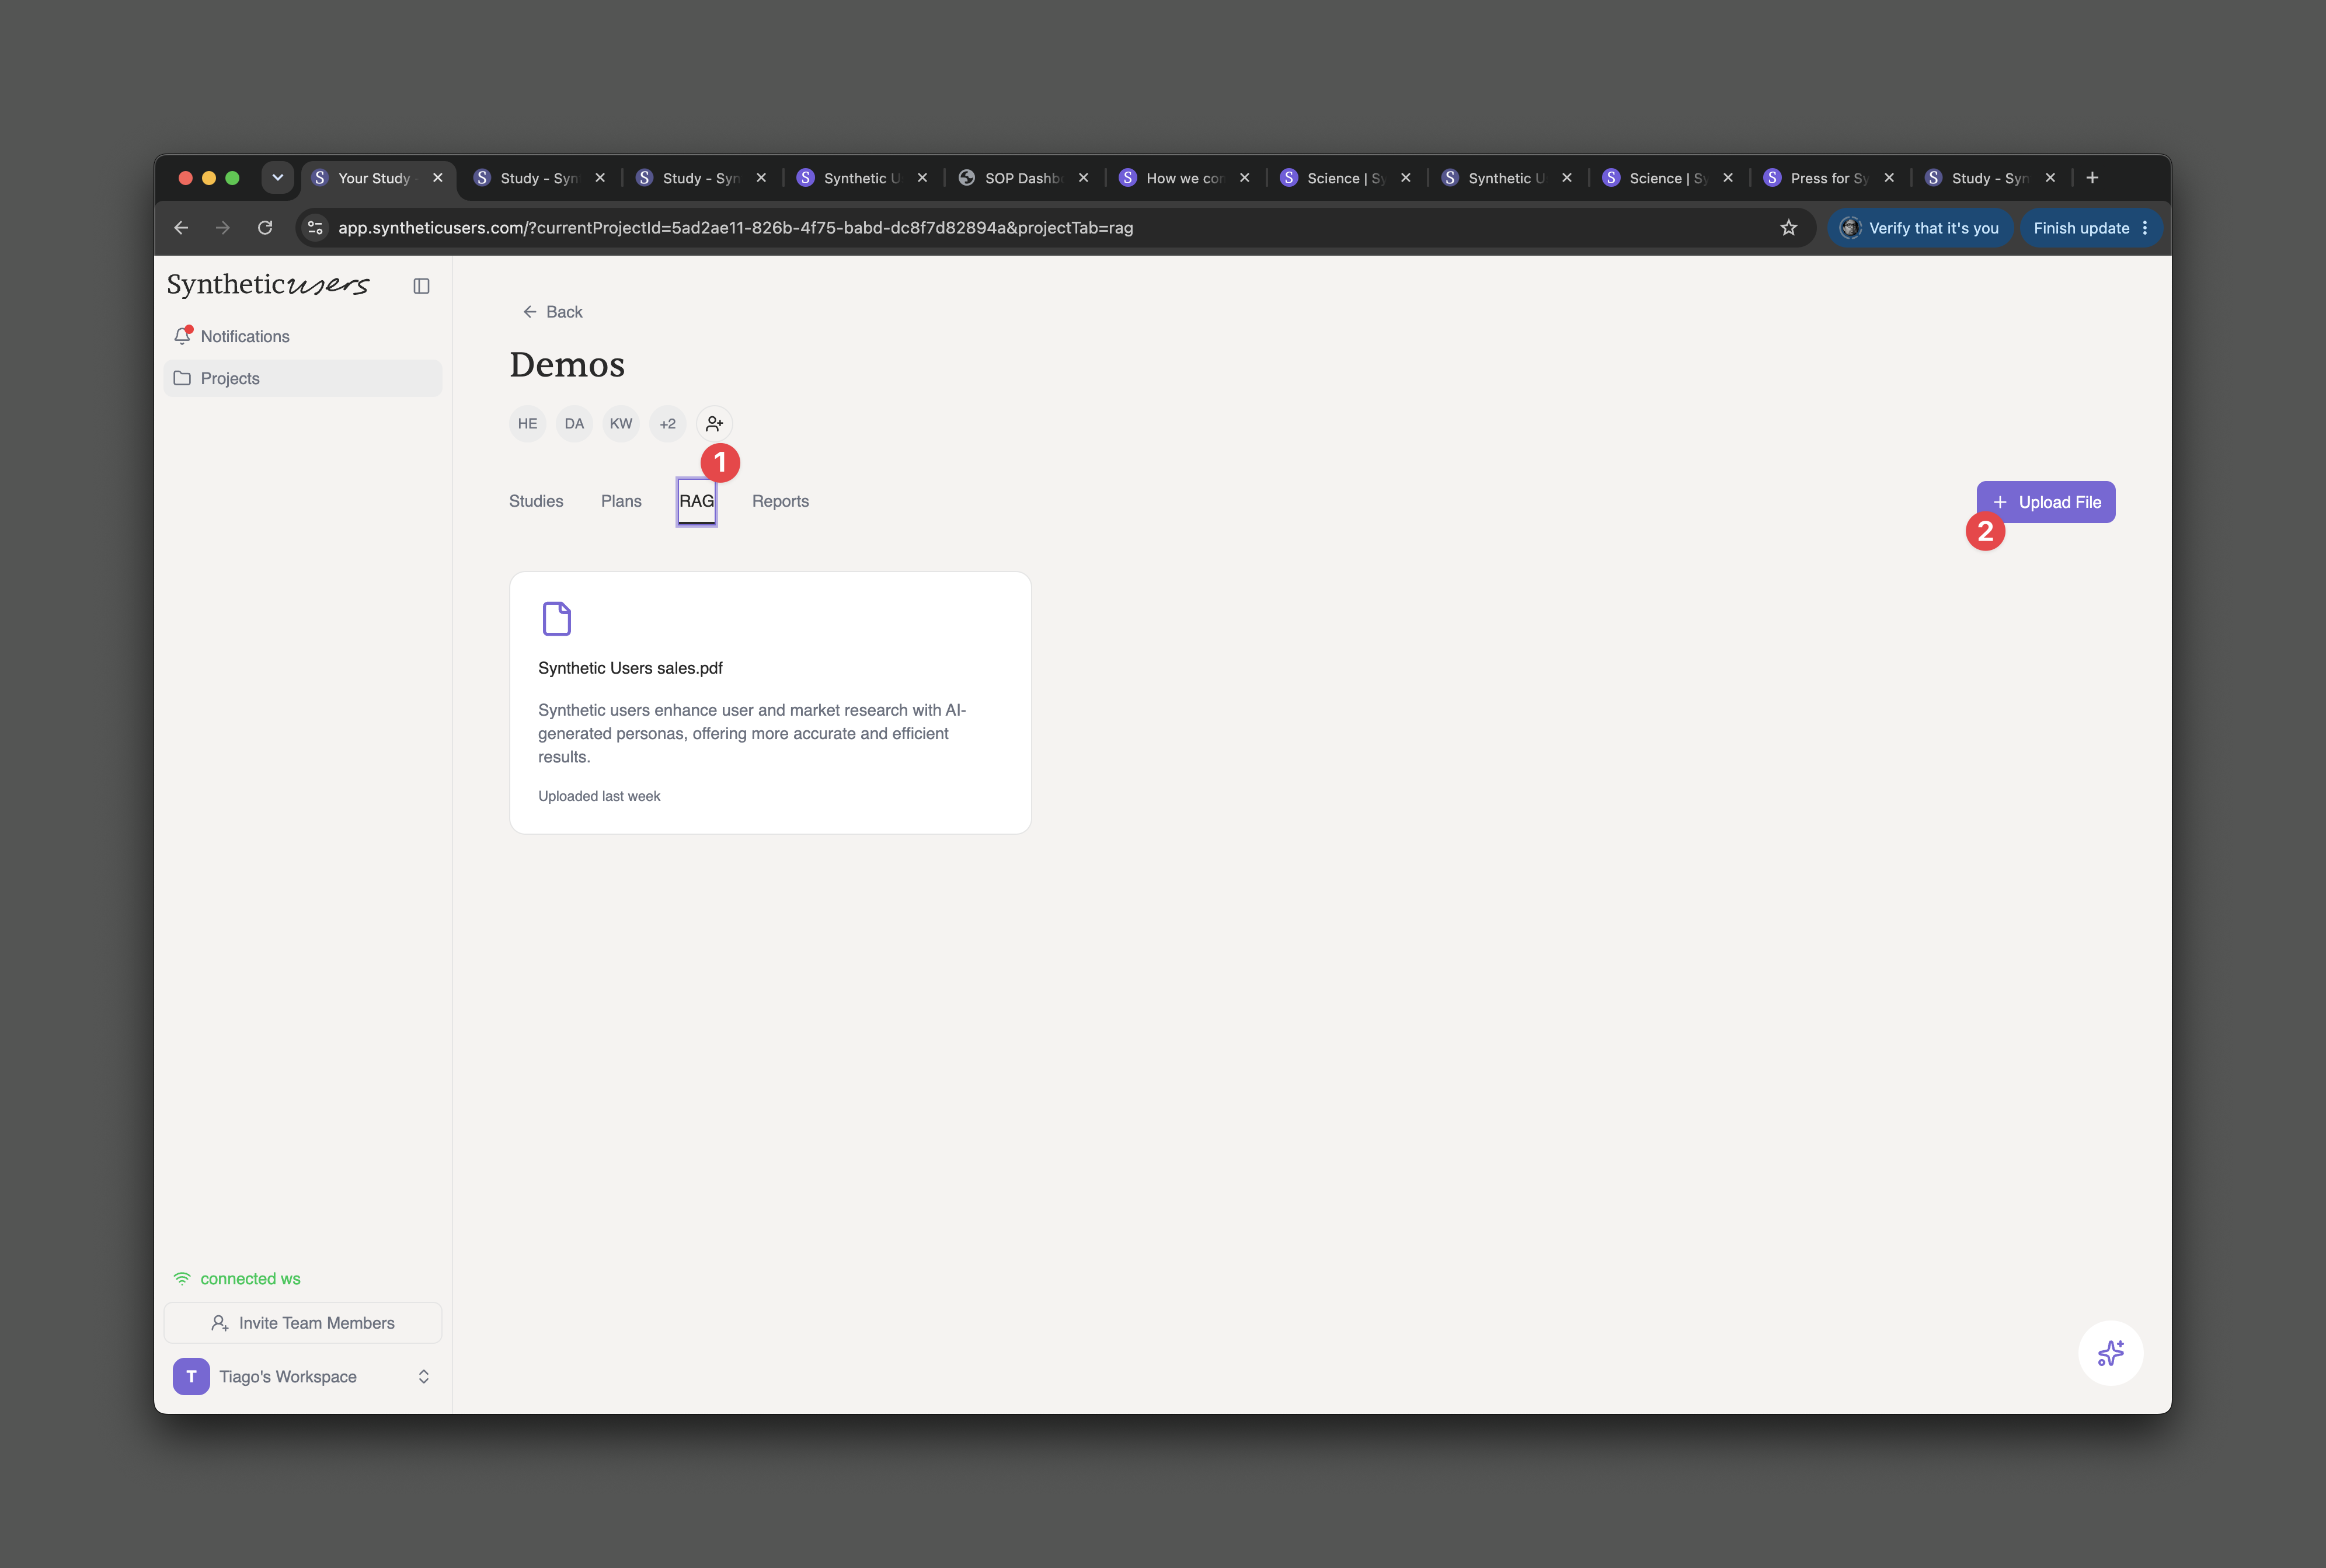
Task: Click the 'connected ws' status text
Action: coord(250,1279)
